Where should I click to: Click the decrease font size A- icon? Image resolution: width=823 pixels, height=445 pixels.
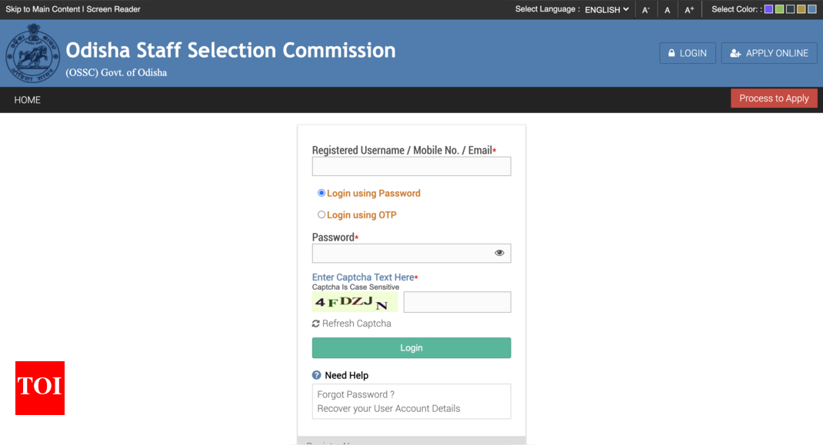coord(645,10)
